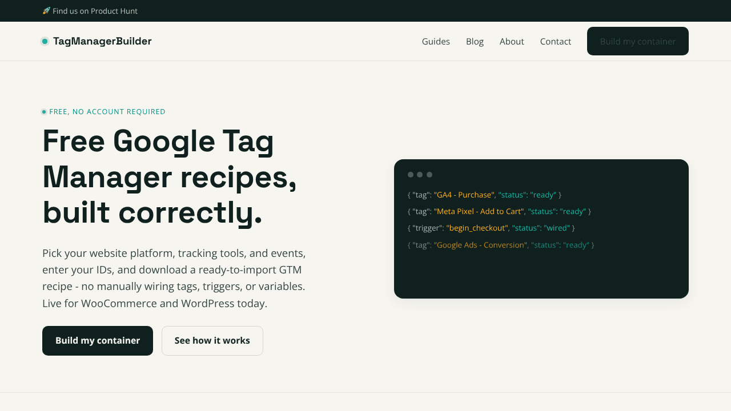
Task: Click the rocket icon in top banner
Action: pos(46,11)
